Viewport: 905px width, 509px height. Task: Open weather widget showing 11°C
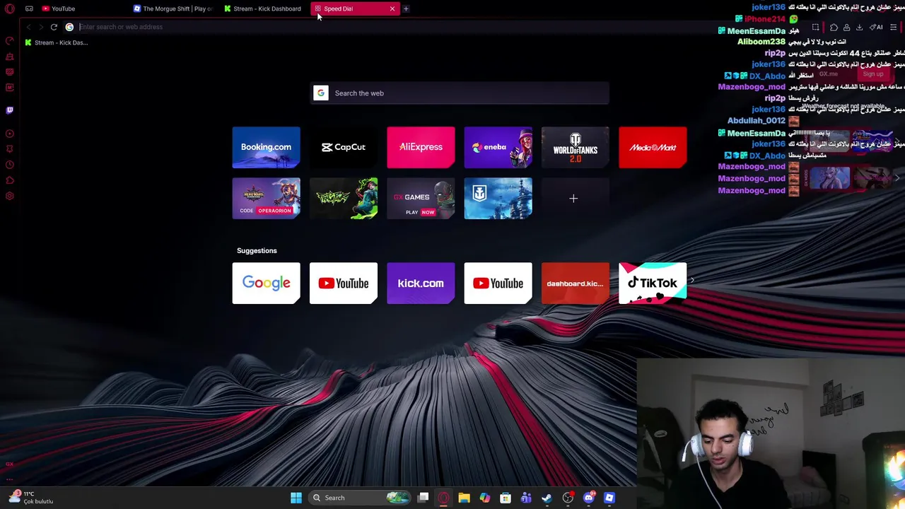point(30,498)
